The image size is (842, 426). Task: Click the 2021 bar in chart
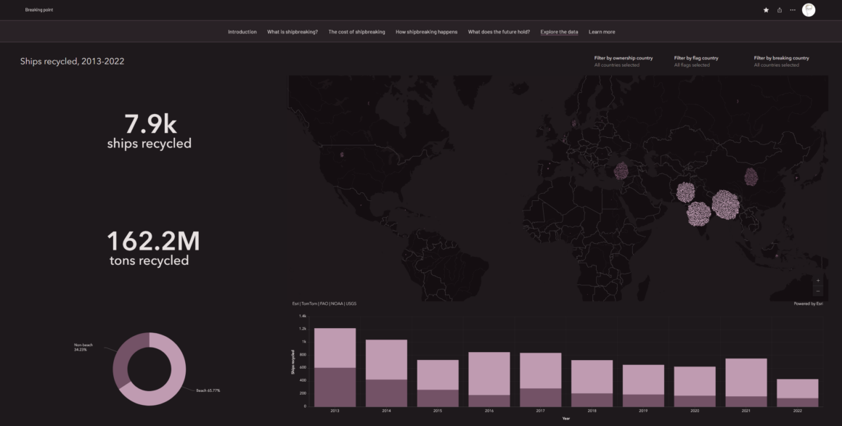[x=746, y=382]
